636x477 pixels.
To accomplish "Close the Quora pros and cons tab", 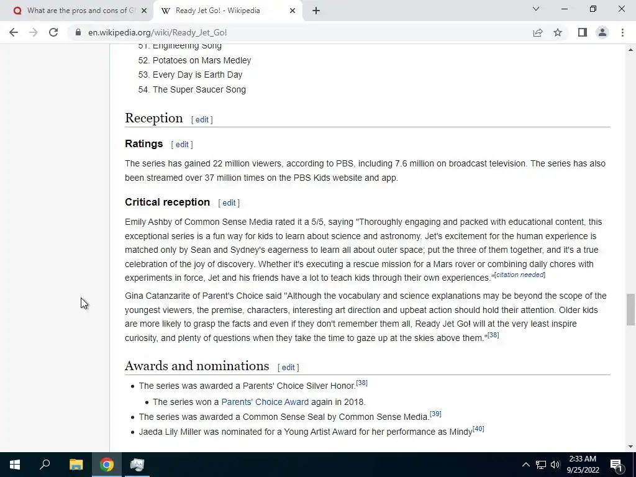I will [x=143, y=11].
